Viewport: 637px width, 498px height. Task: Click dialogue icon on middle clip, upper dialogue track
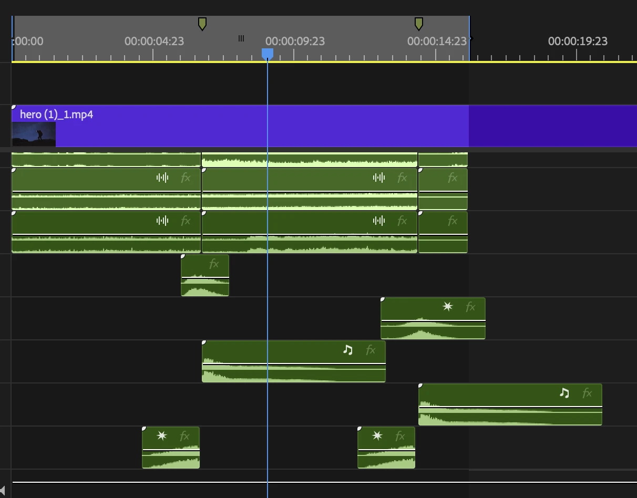pos(379,178)
